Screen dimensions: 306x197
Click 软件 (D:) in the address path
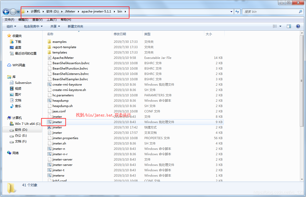click(52, 11)
